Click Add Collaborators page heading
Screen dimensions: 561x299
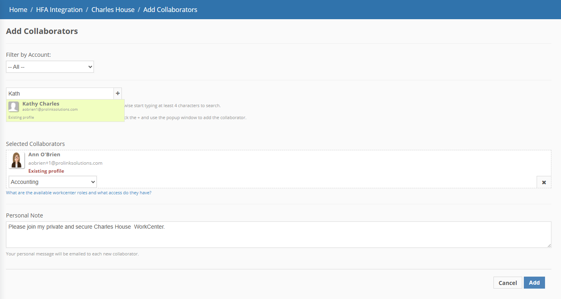coord(42,31)
